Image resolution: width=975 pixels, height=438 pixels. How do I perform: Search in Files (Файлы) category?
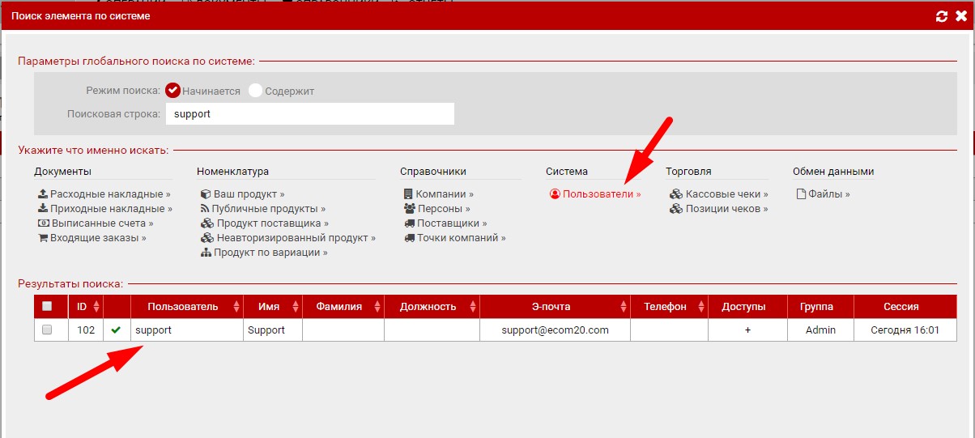[x=824, y=194]
